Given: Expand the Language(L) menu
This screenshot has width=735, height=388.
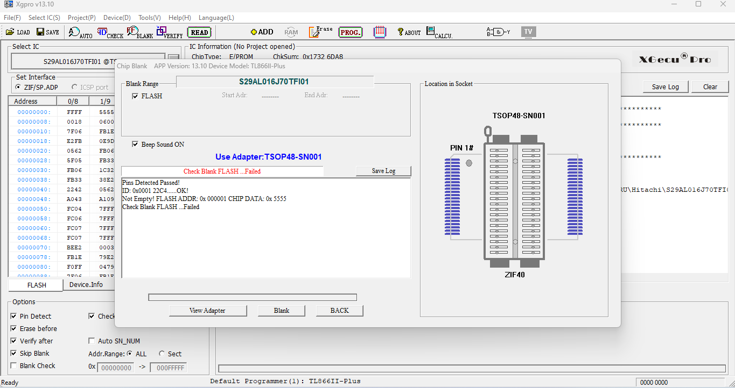Looking at the screenshot, I should (216, 18).
